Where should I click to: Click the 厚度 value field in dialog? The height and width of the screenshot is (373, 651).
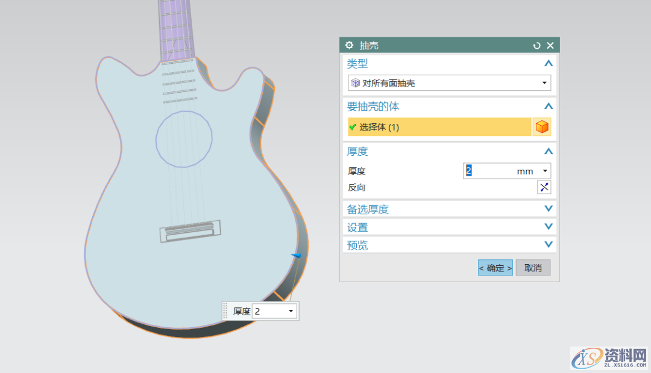click(488, 171)
